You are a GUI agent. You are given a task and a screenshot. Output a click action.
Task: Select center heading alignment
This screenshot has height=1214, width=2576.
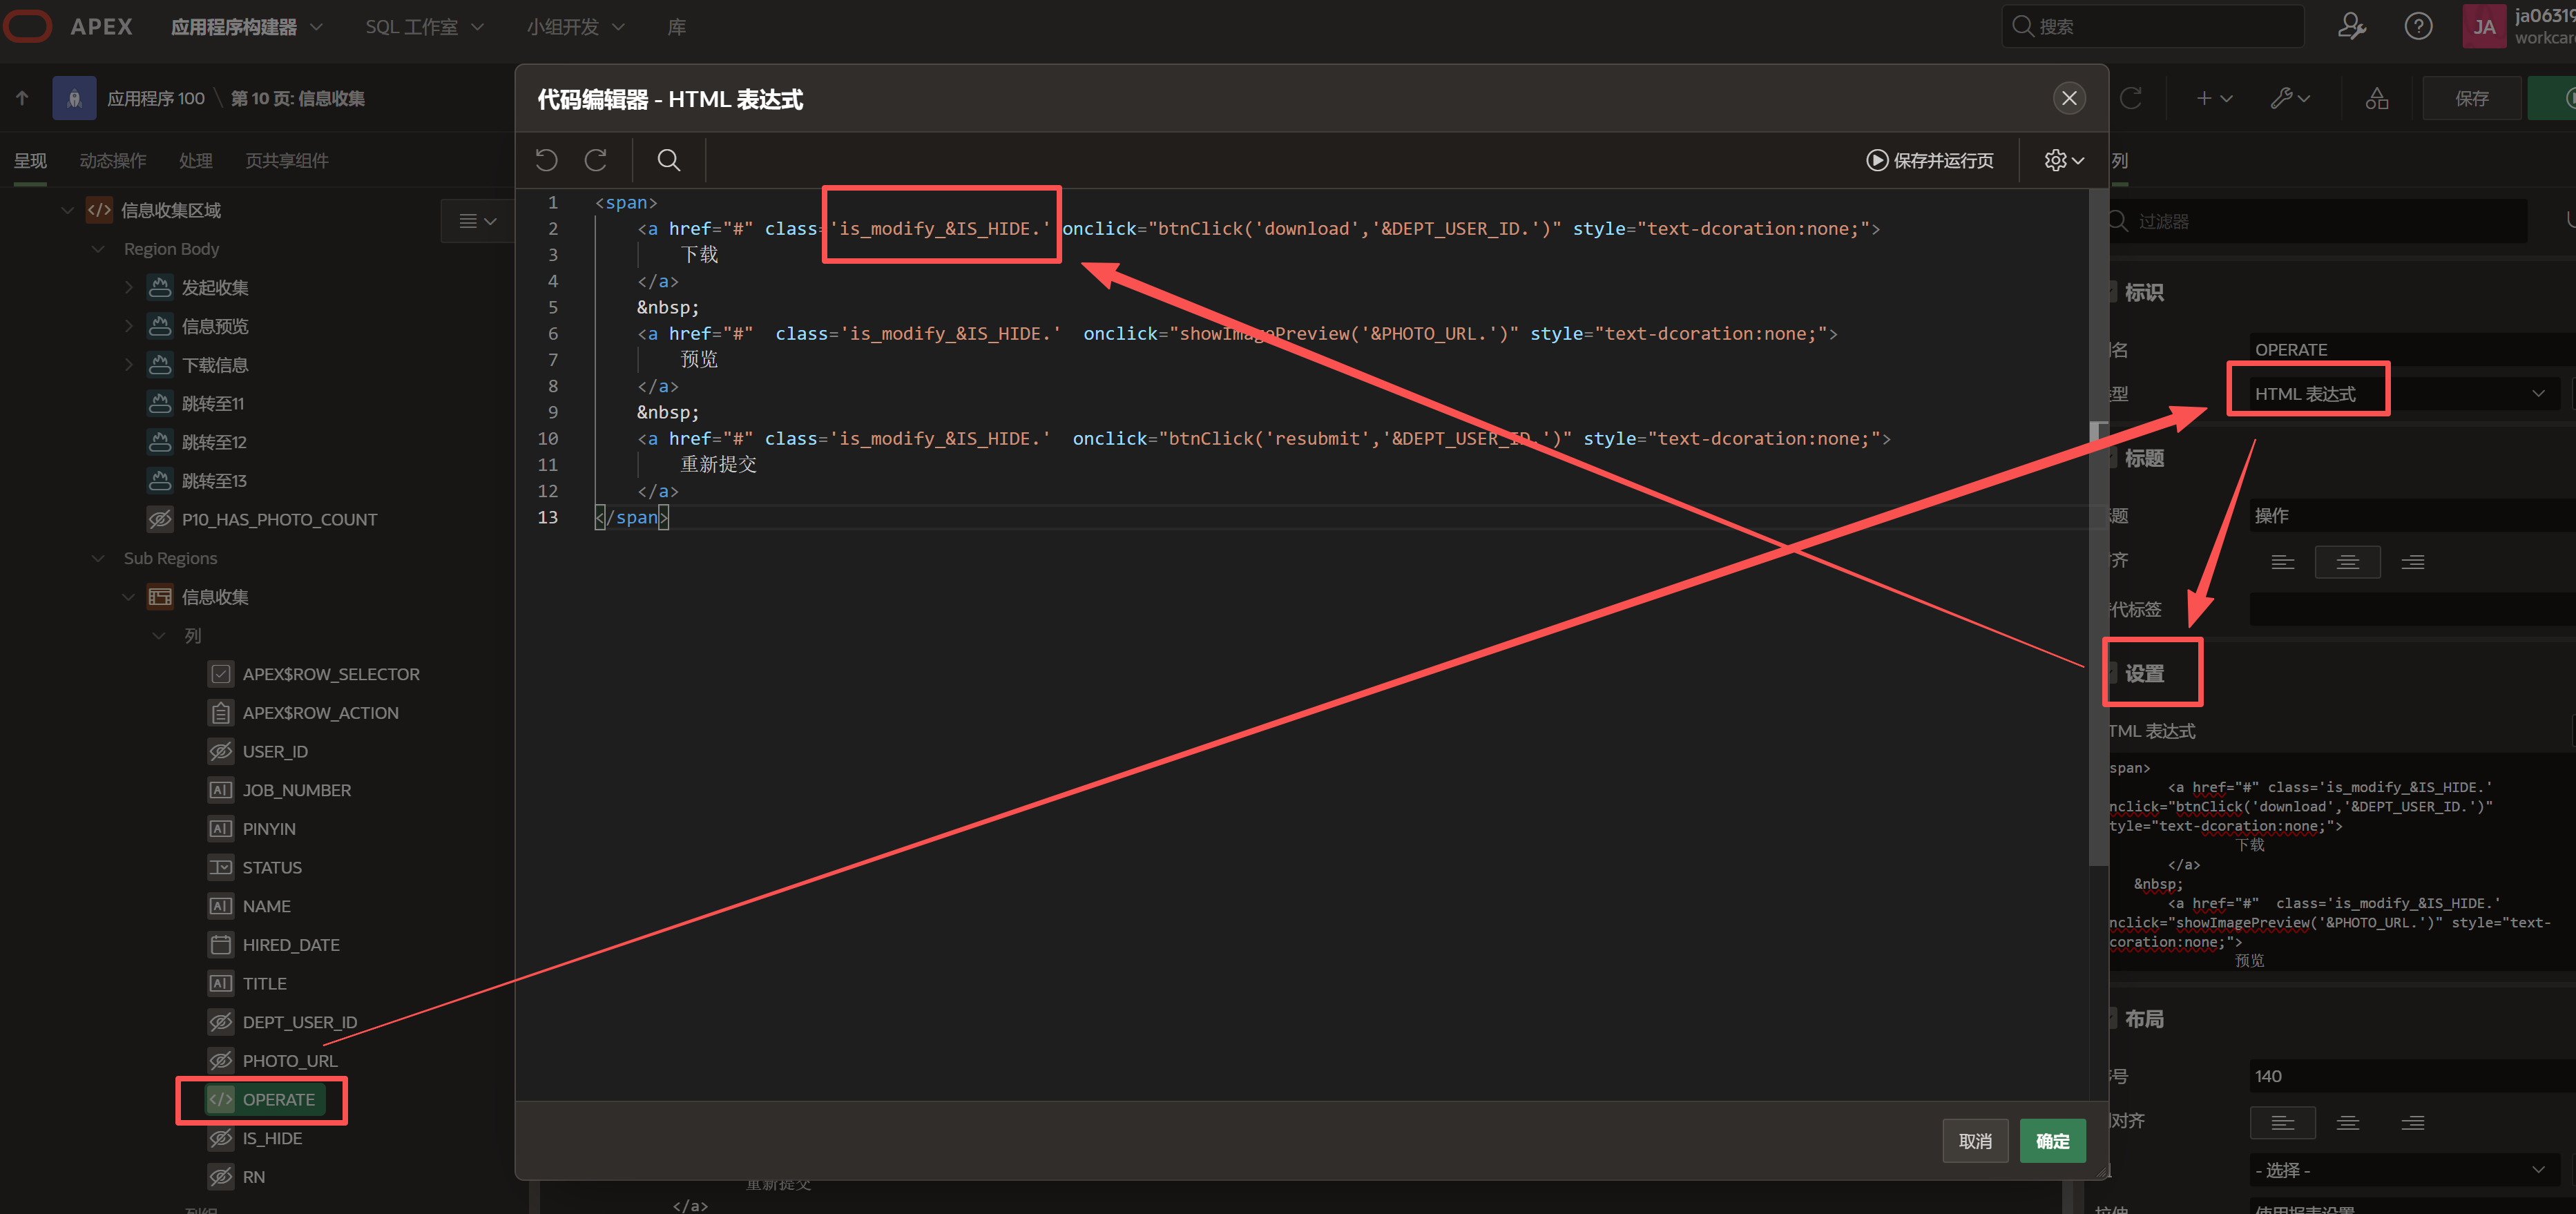tap(2347, 562)
